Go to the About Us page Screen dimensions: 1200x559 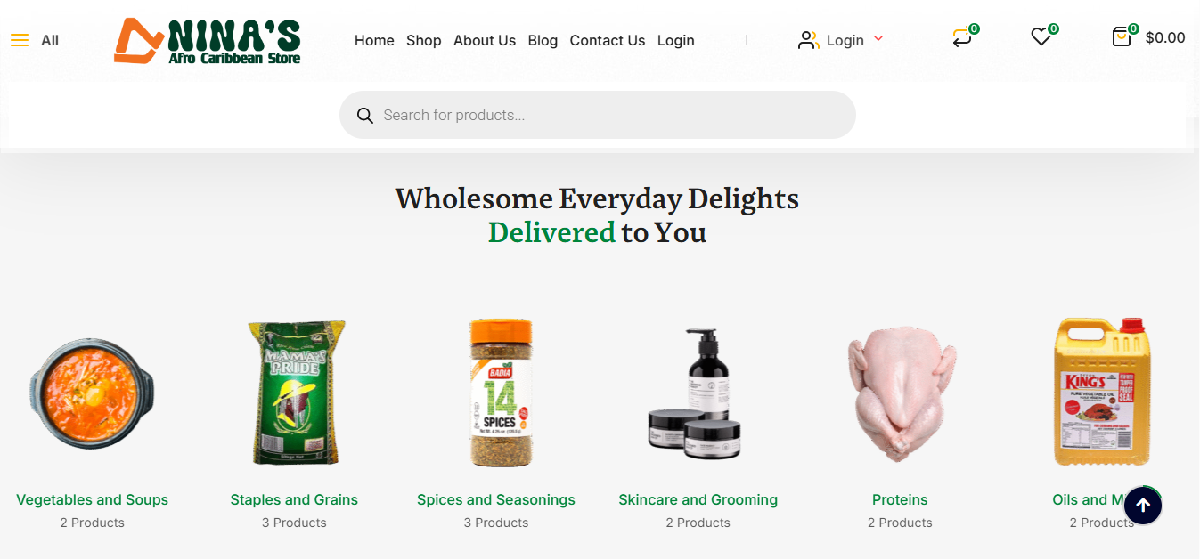click(x=485, y=40)
